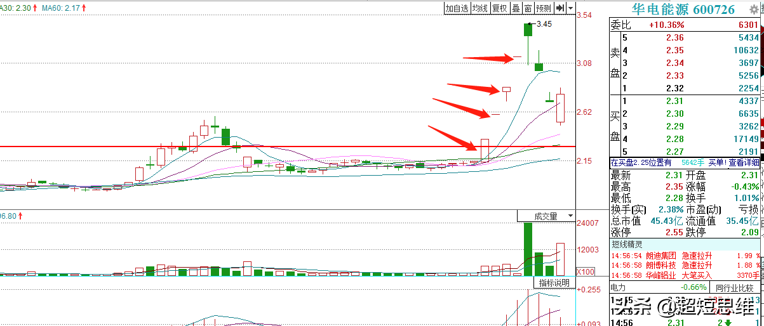764x326 pixels.
Task: Select sell level 2 price 2.33
Action: pyautogui.click(x=675, y=75)
